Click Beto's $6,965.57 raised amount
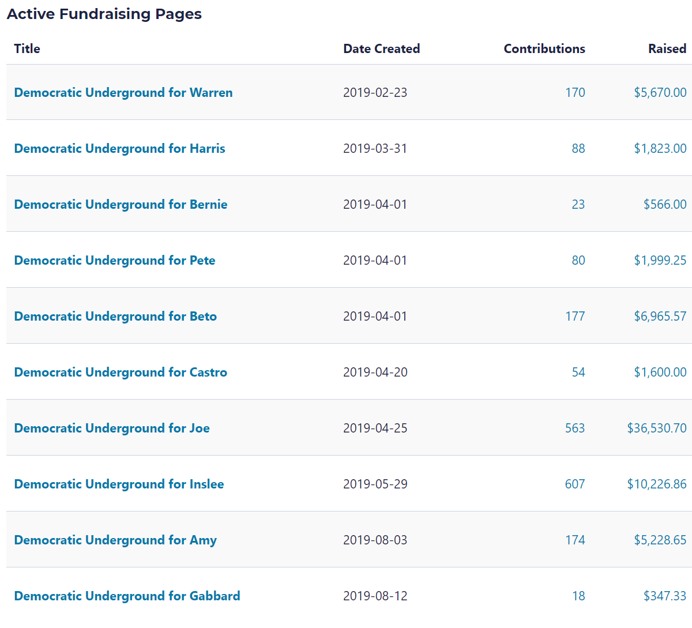 [x=660, y=316]
